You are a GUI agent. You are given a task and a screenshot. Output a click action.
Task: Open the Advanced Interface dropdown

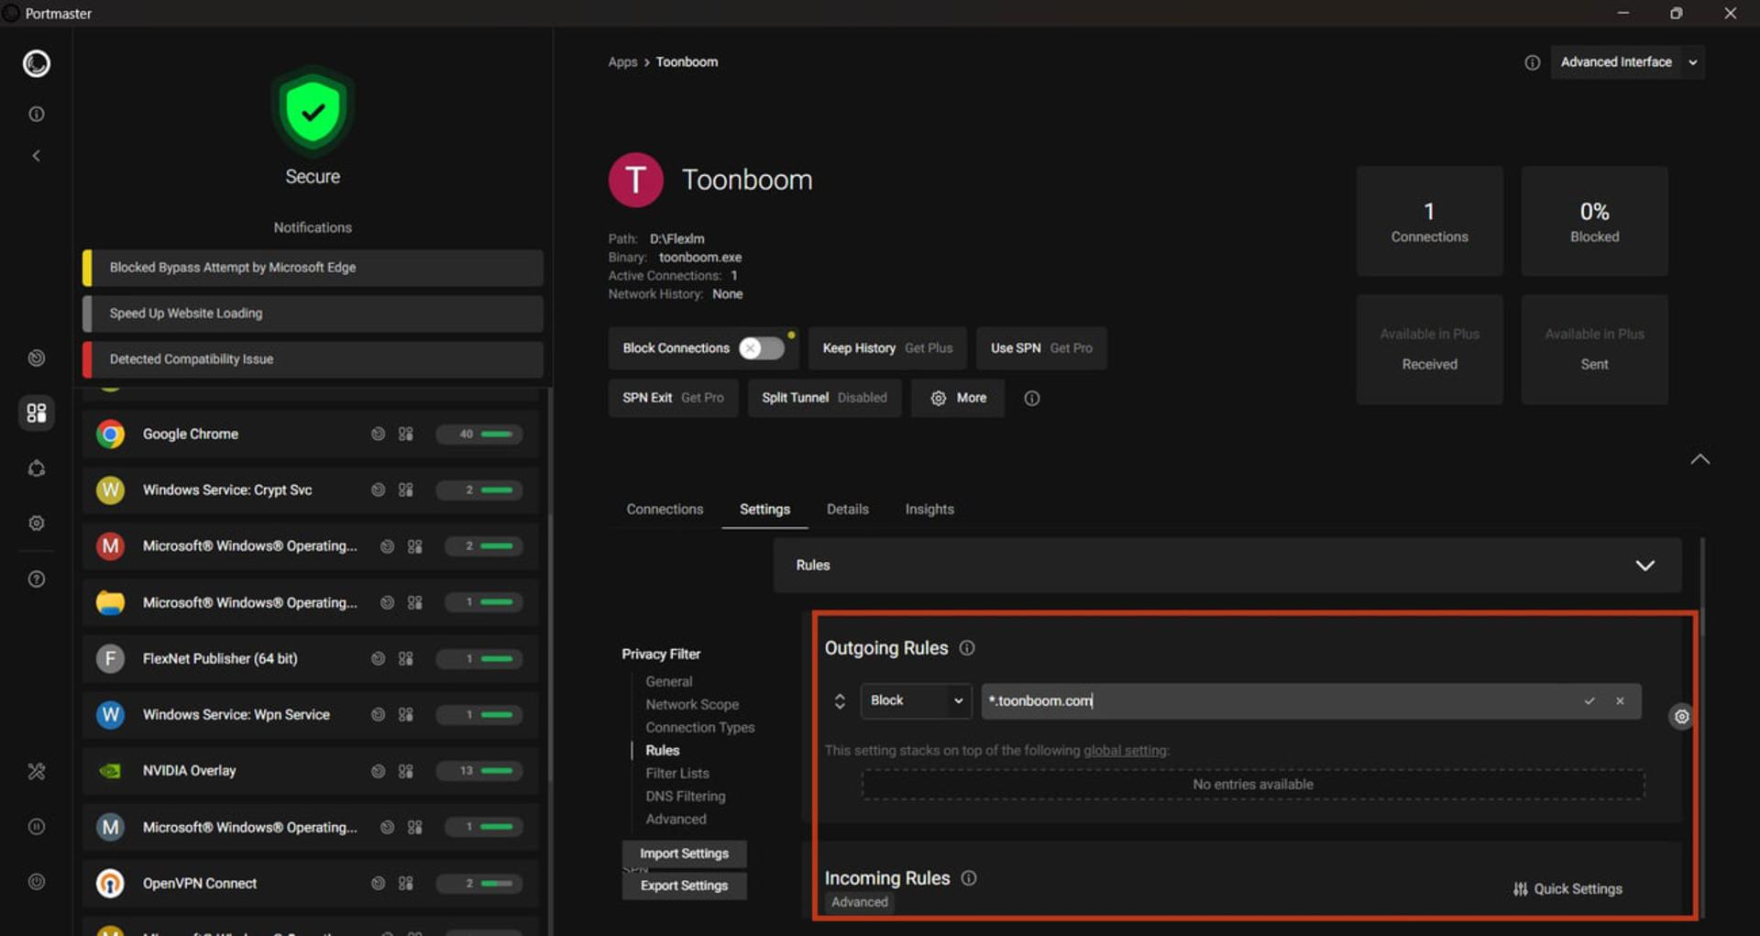(1627, 62)
